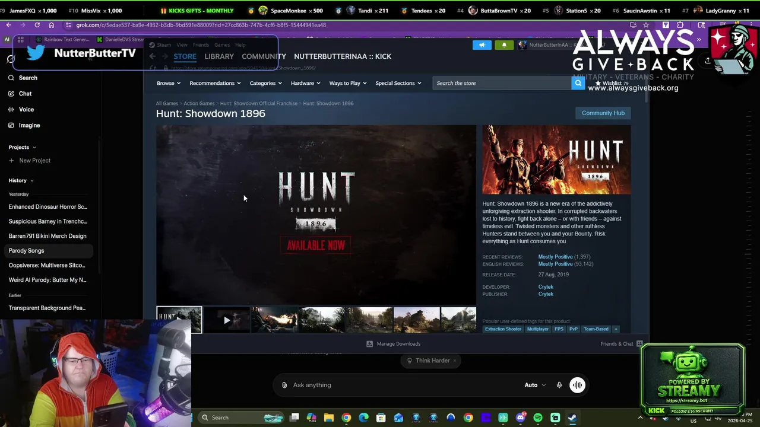Open Microsoft Edge from the taskbar
The height and width of the screenshot is (427, 760).
click(x=363, y=418)
